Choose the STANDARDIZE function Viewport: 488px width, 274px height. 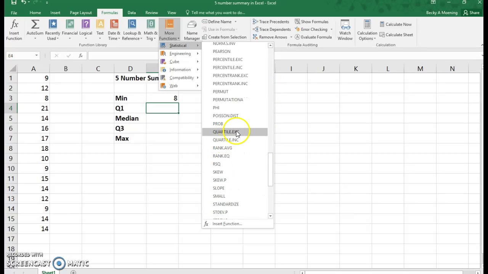click(x=234, y=204)
